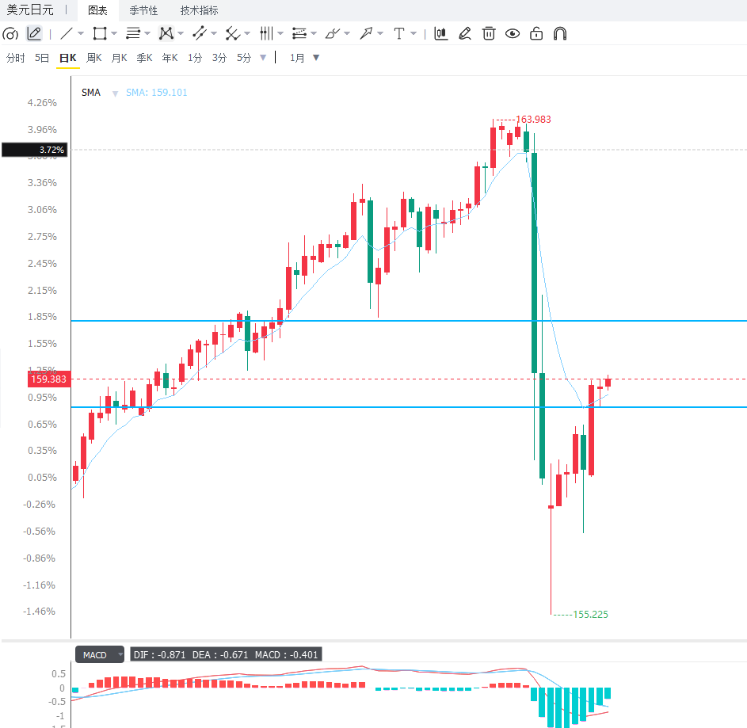This screenshot has width=747, height=728.
Task: Open the MACD indicator selector
Action: coord(100,654)
